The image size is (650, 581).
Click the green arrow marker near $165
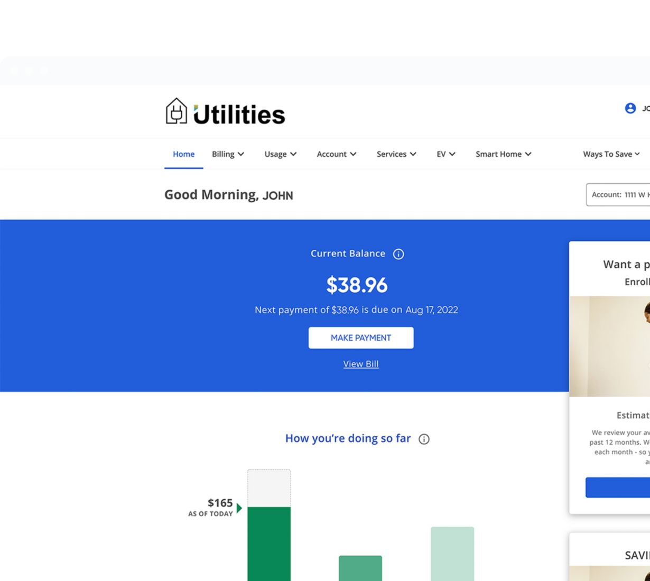click(239, 508)
